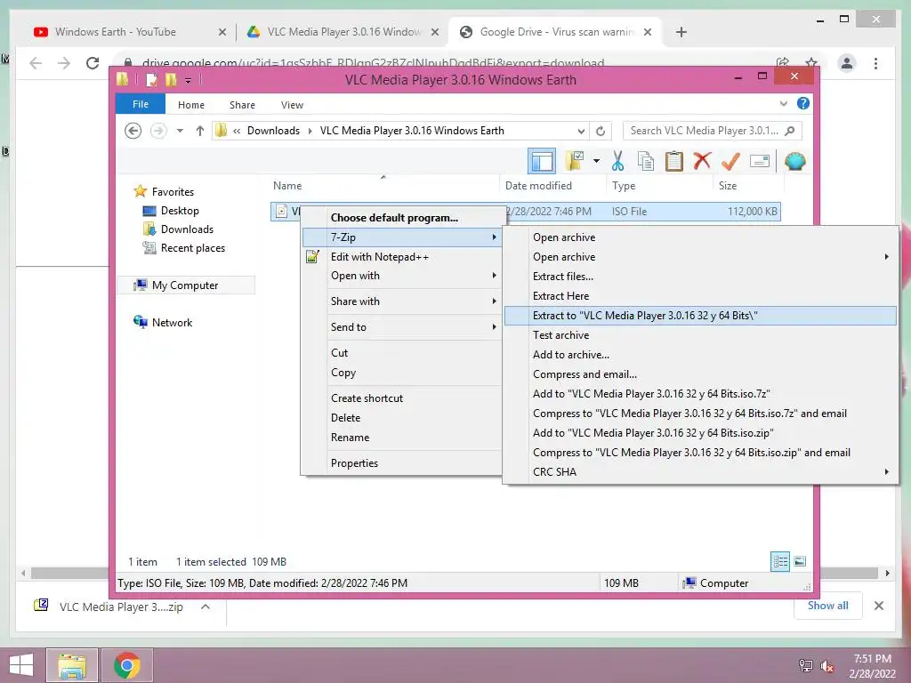Screen dimensions: 911x683
Task: Click the Copy toolbar icon
Action: coord(646,162)
